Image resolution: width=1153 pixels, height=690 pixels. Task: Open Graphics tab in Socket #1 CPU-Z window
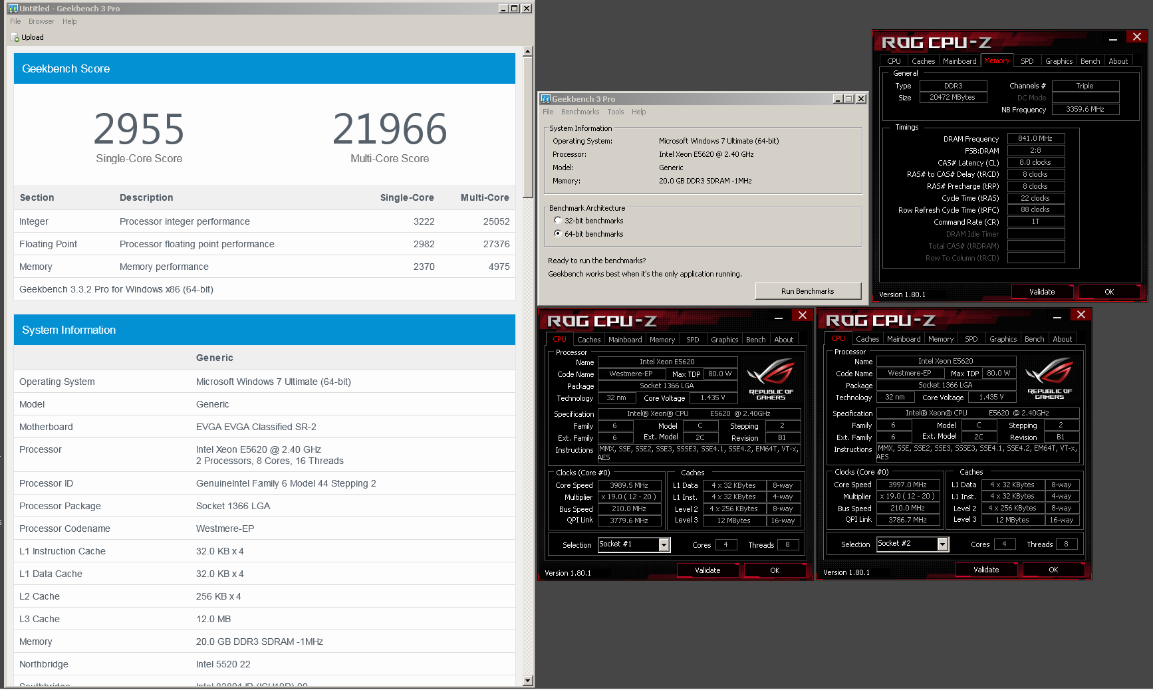tap(724, 340)
